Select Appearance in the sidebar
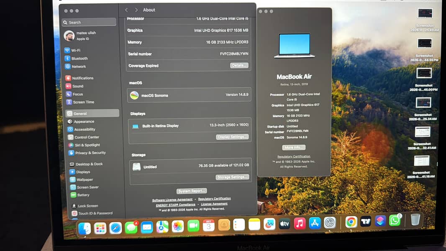This screenshot has height=251, width=446. point(81,121)
